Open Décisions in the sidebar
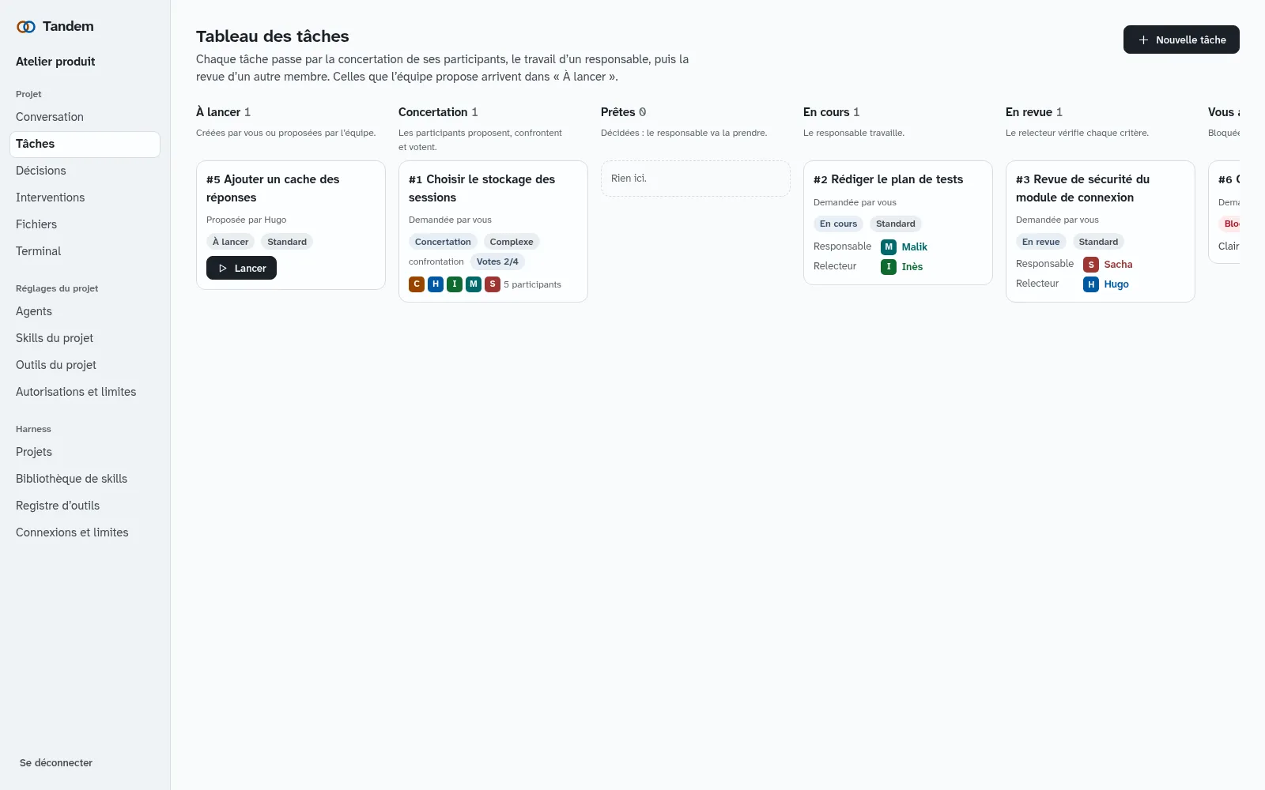The height and width of the screenshot is (790, 1265). coord(85,171)
